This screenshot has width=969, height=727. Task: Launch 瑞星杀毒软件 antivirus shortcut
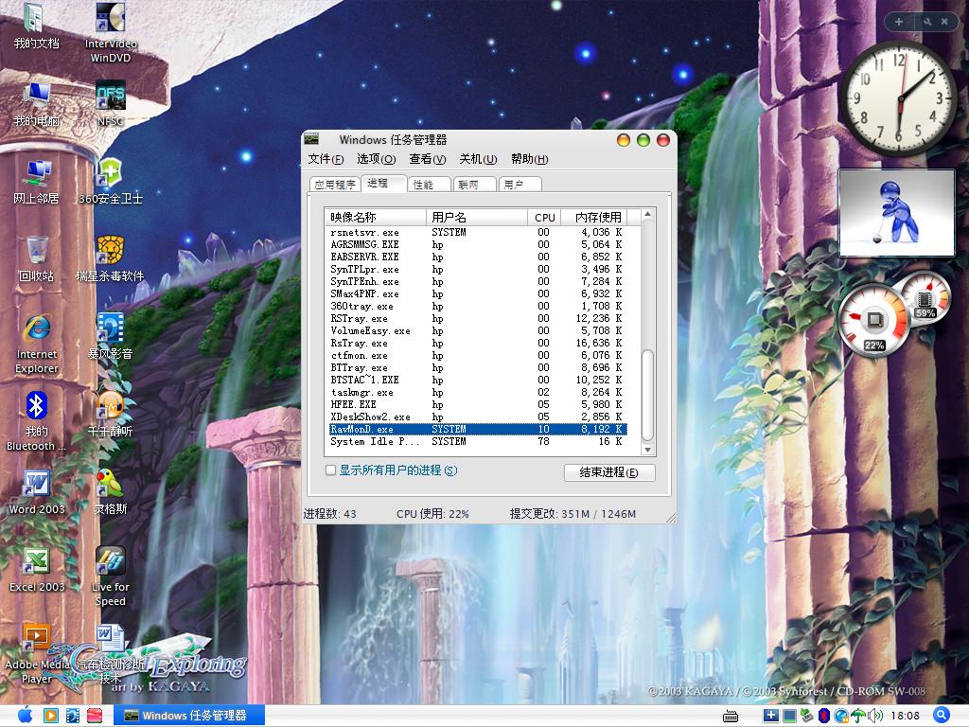click(111, 259)
